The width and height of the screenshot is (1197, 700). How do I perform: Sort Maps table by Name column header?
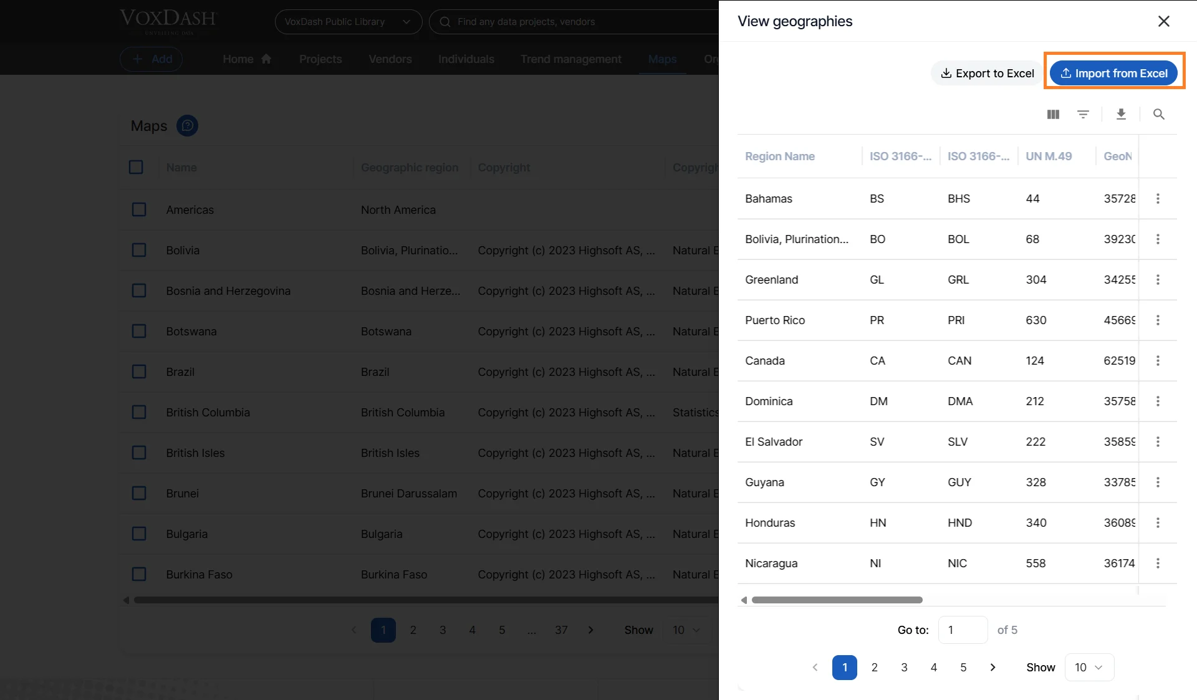(181, 167)
